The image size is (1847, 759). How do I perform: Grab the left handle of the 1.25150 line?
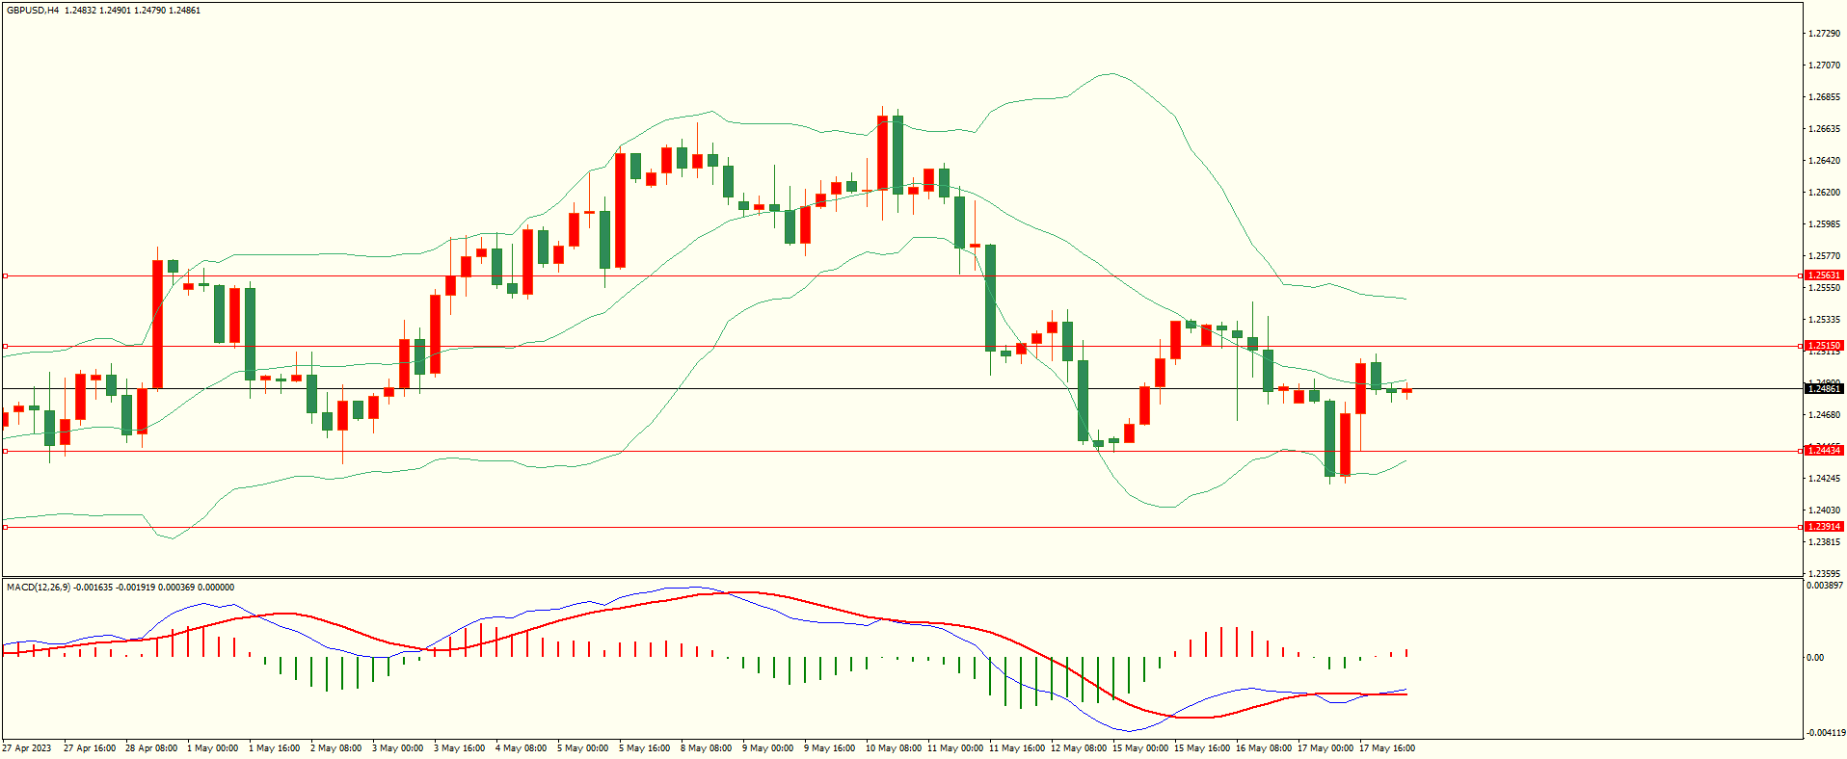point(5,347)
